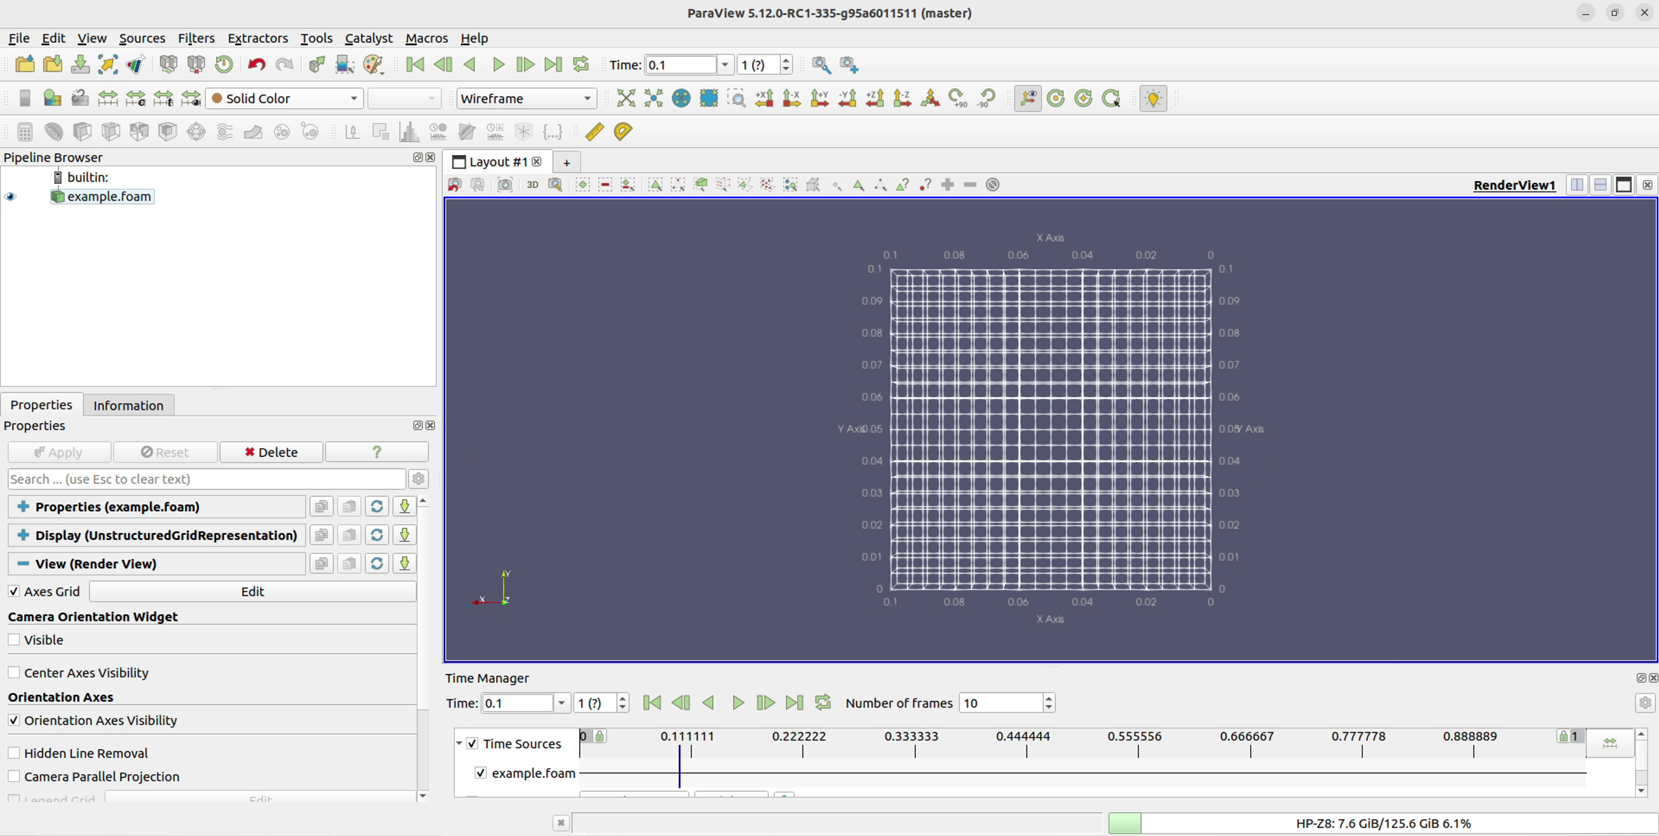Play animation from main toolbar
The width and height of the screenshot is (1659, 836).
click(498, 65)
